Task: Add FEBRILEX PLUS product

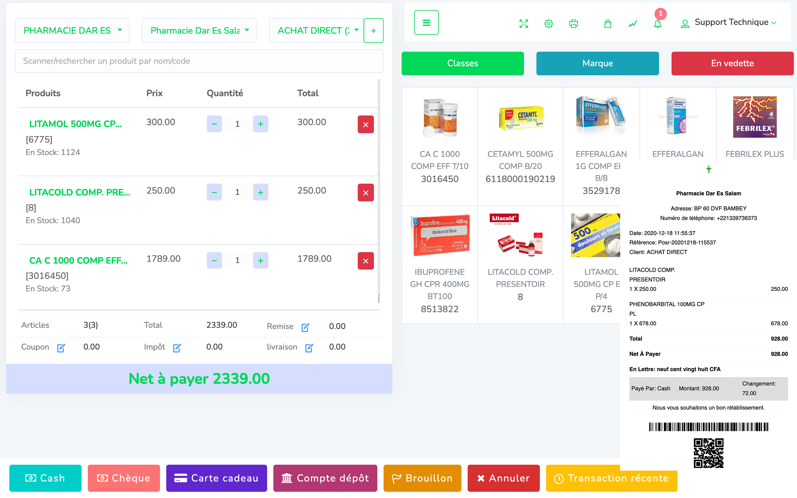Action: point(755,125)
